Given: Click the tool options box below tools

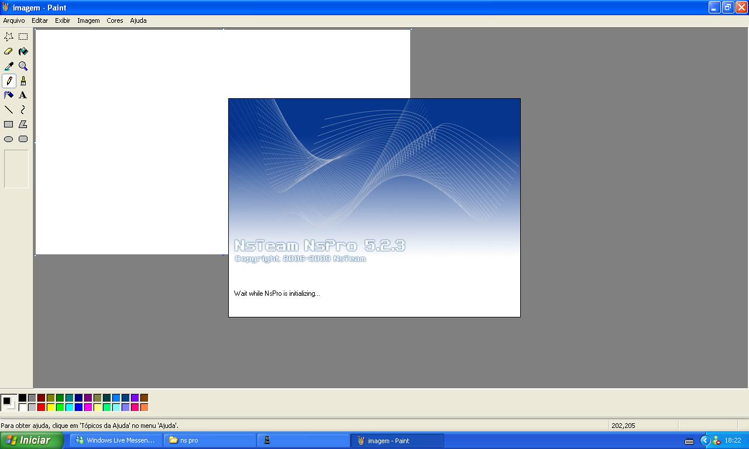Looking at the screenshot, I should pyautogui.click(x=16, y=169).
